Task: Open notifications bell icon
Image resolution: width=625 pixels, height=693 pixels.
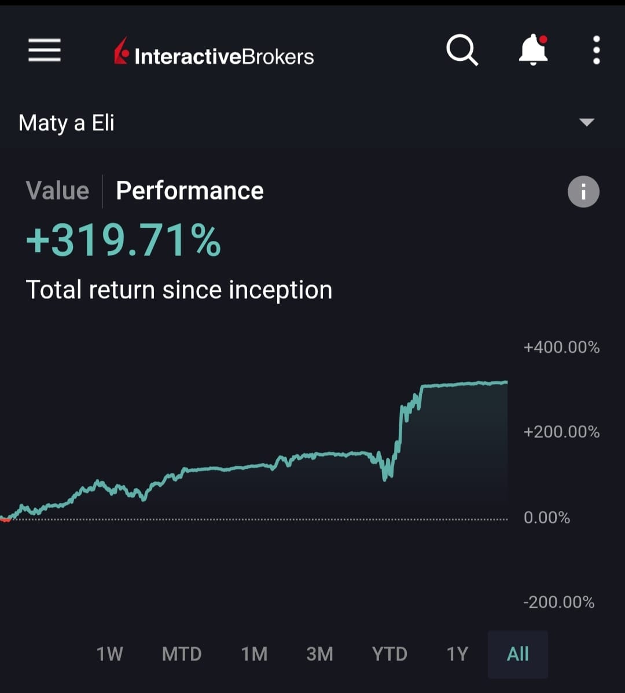Action: [533, 50]
